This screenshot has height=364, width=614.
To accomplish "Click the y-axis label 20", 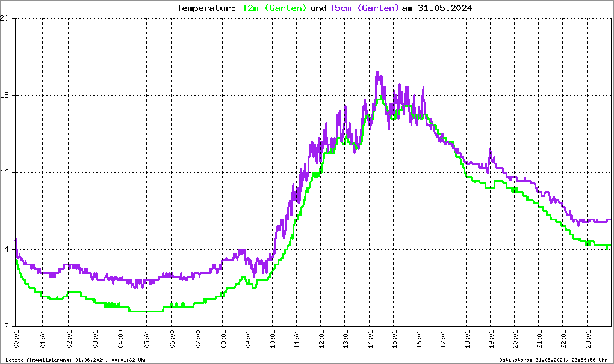I will tap(4, 18).
